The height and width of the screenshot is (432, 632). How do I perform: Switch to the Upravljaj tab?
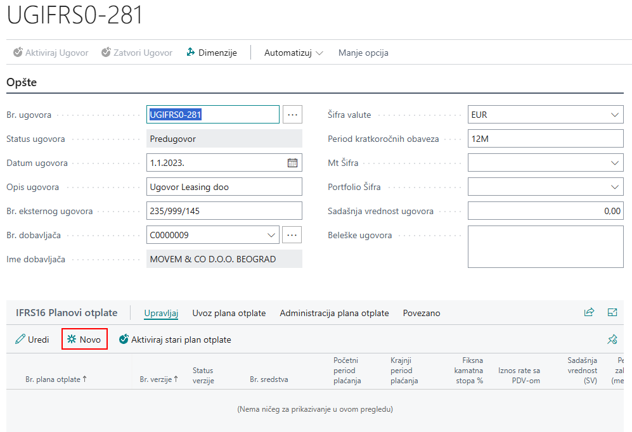[x=161, y=313]
